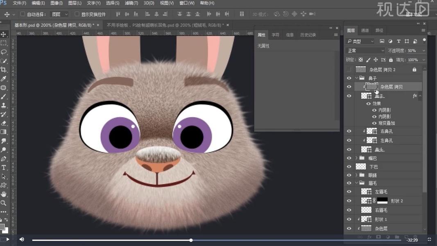Click the lock all padlock icon
The height and width of the screenshot is (246, 437).
[x=391, y=60]
